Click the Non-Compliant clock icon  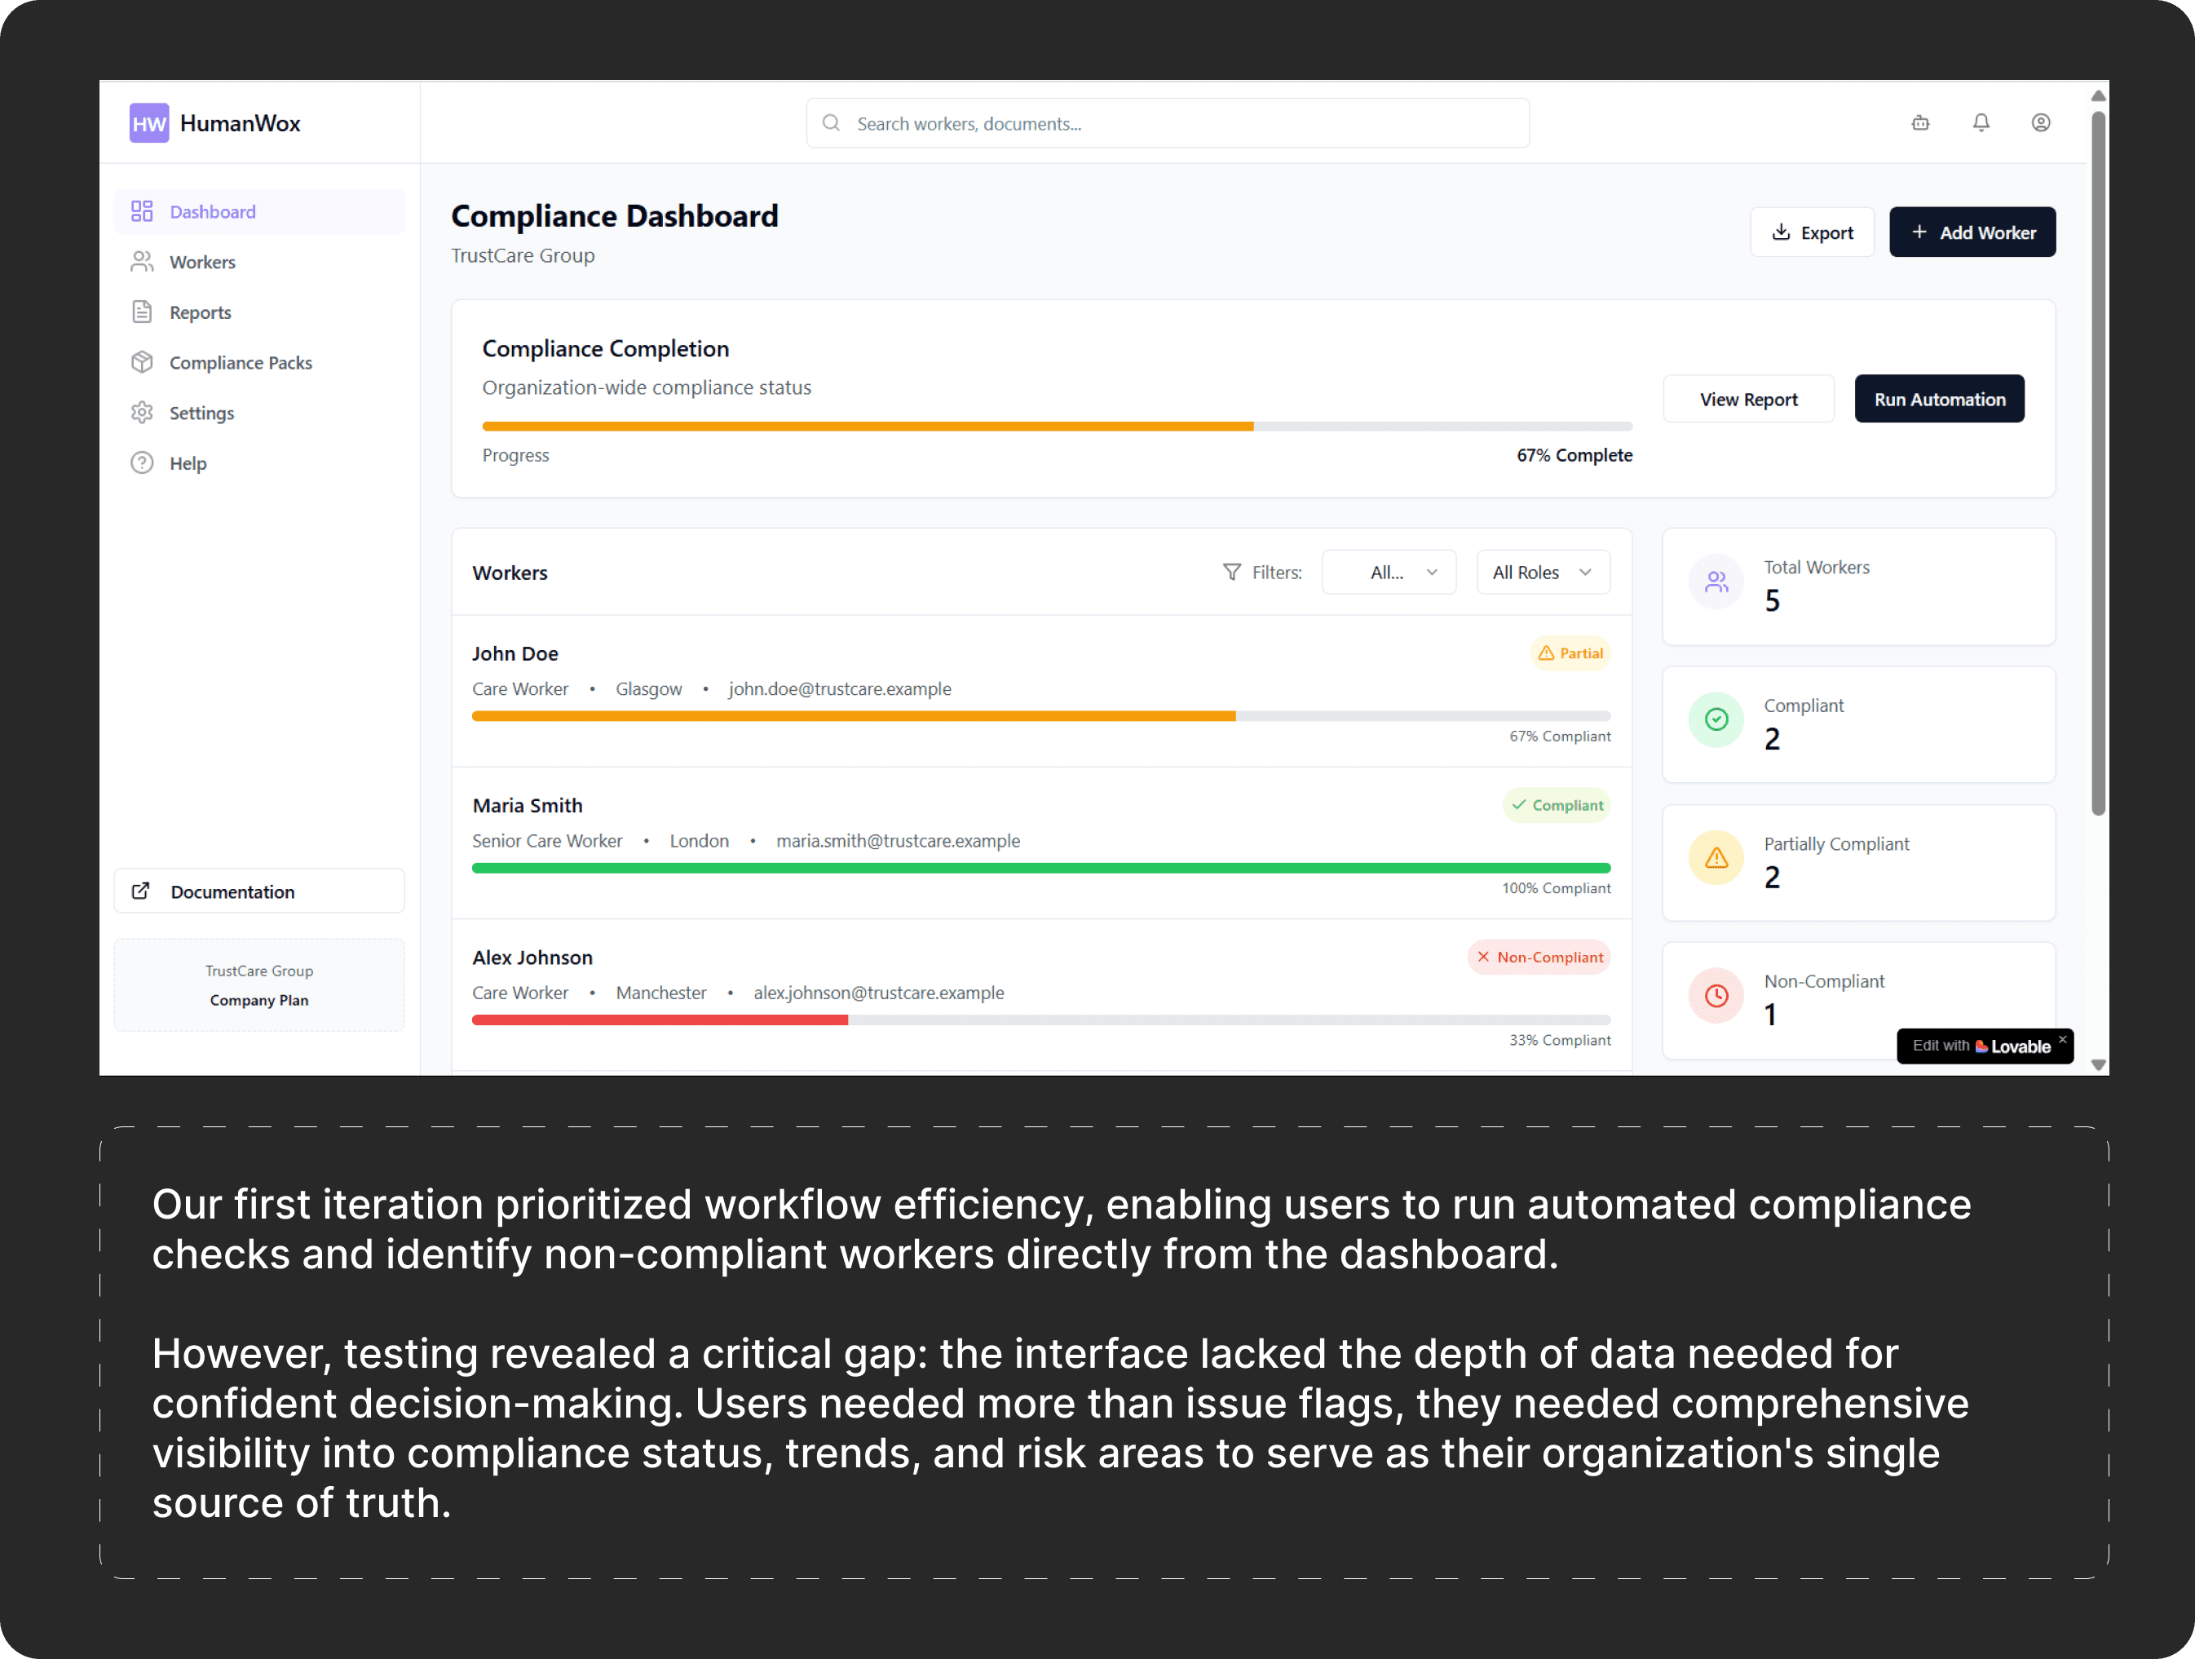click(x=1716, y=996)
